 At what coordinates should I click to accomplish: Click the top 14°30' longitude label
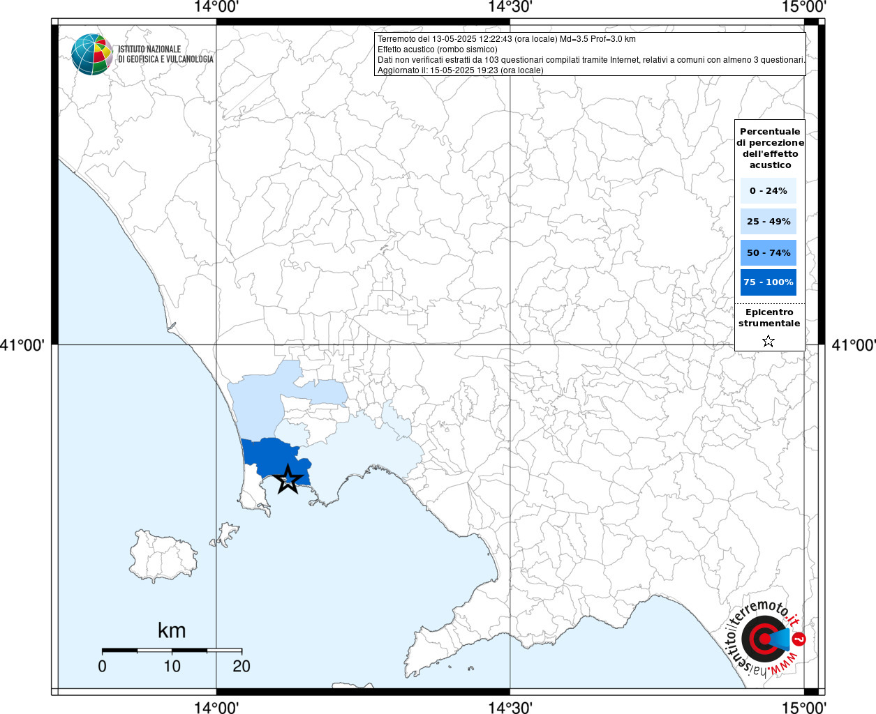click(510, 7)
